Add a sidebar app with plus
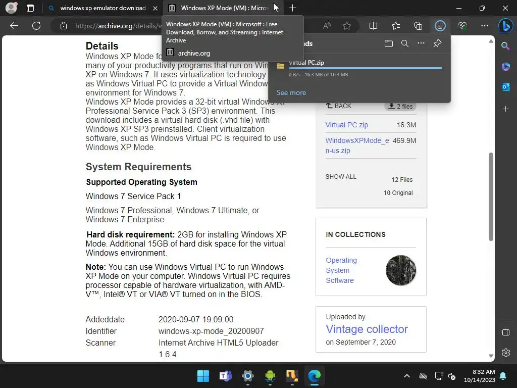Screen dimensions: 517x388 click(505, 109)
